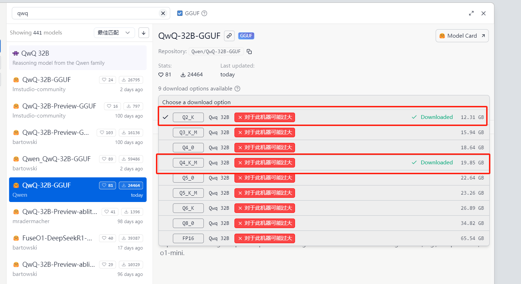Click the 65.54 GB size text
The image size is (521, 284).
(x=472, y=238)
